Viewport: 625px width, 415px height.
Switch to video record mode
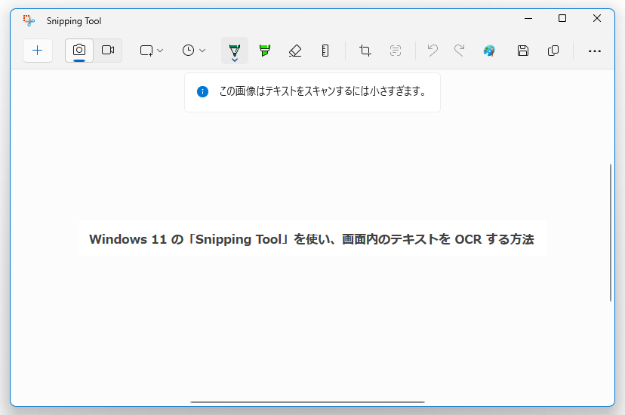coord(108,51)
